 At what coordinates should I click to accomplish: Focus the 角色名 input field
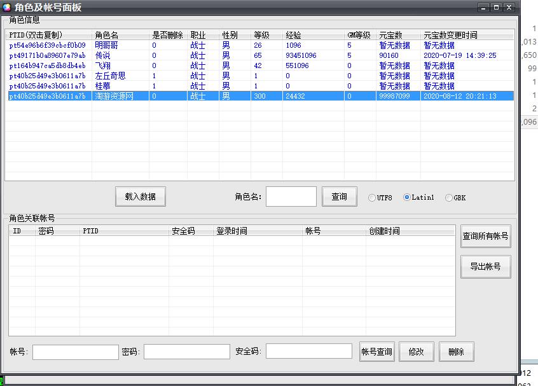[291, 196]
